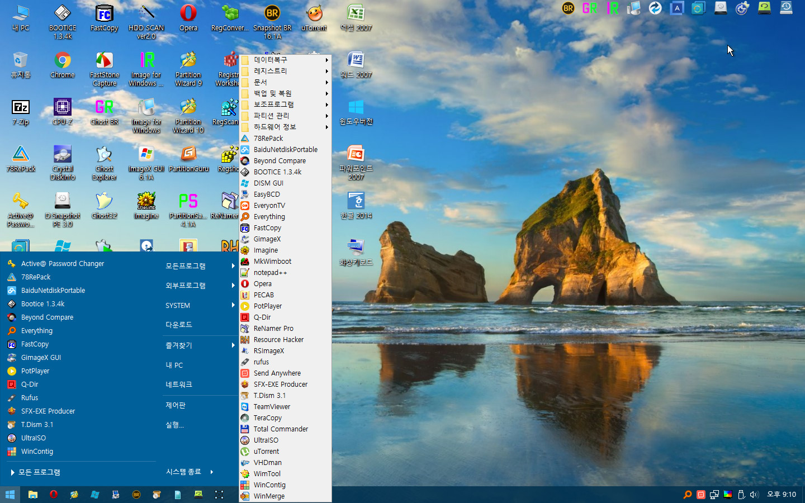
Task: Launch Resource Hacker from the programs submenu
Action: point(285,339)
